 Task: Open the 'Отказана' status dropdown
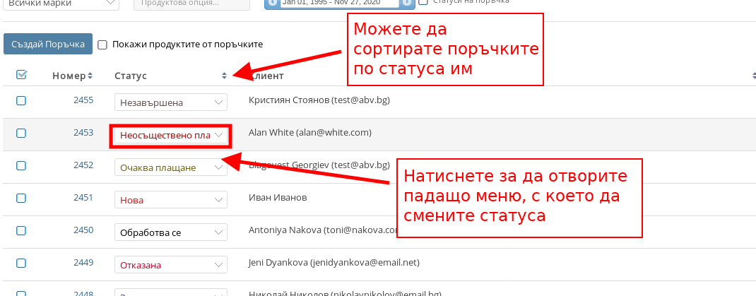click(171, 265)
